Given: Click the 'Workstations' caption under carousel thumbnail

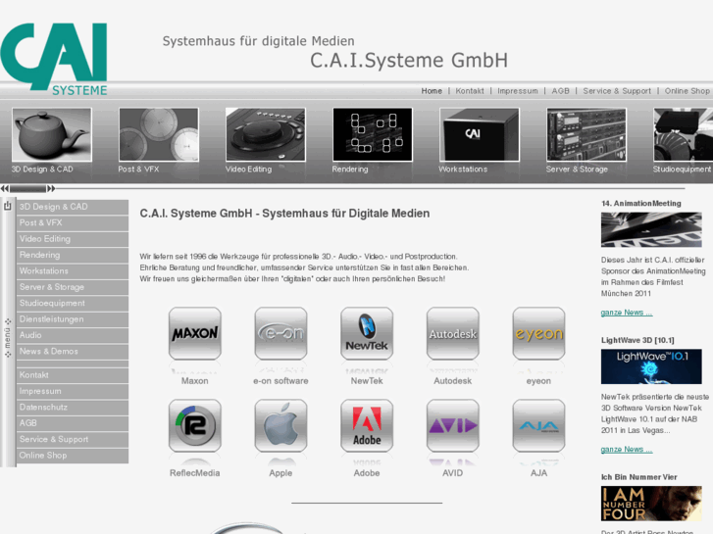Looking at the screenshot, I should (x=463, y=170).
